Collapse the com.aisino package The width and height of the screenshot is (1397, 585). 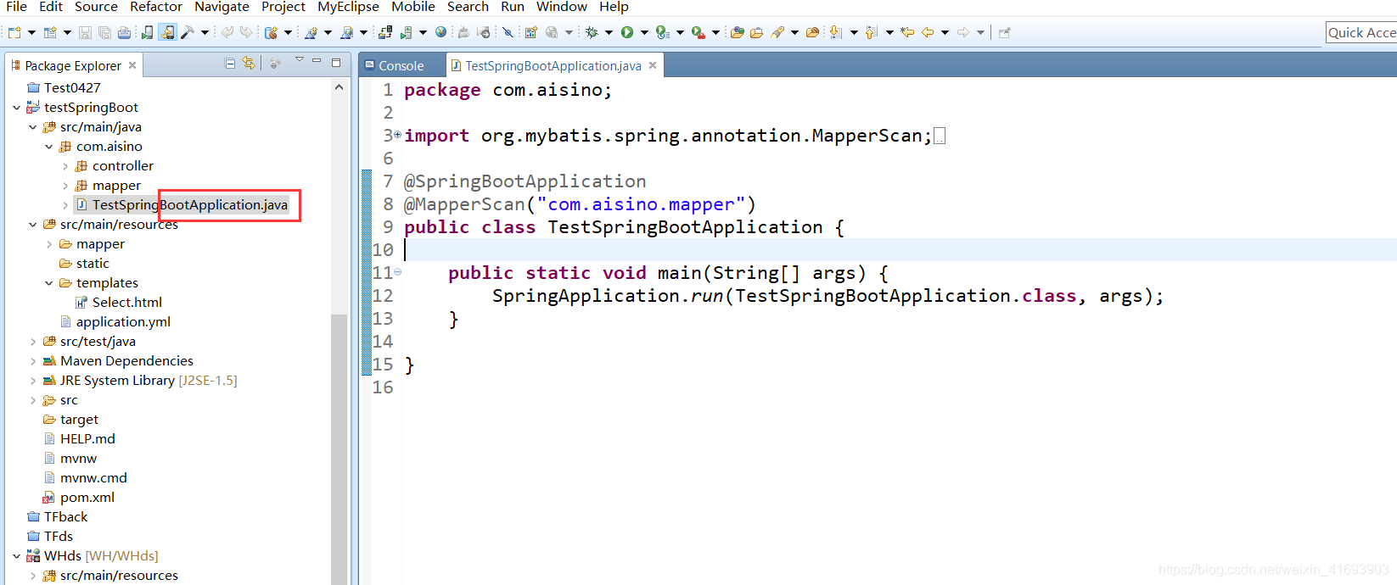pos(49,146)
